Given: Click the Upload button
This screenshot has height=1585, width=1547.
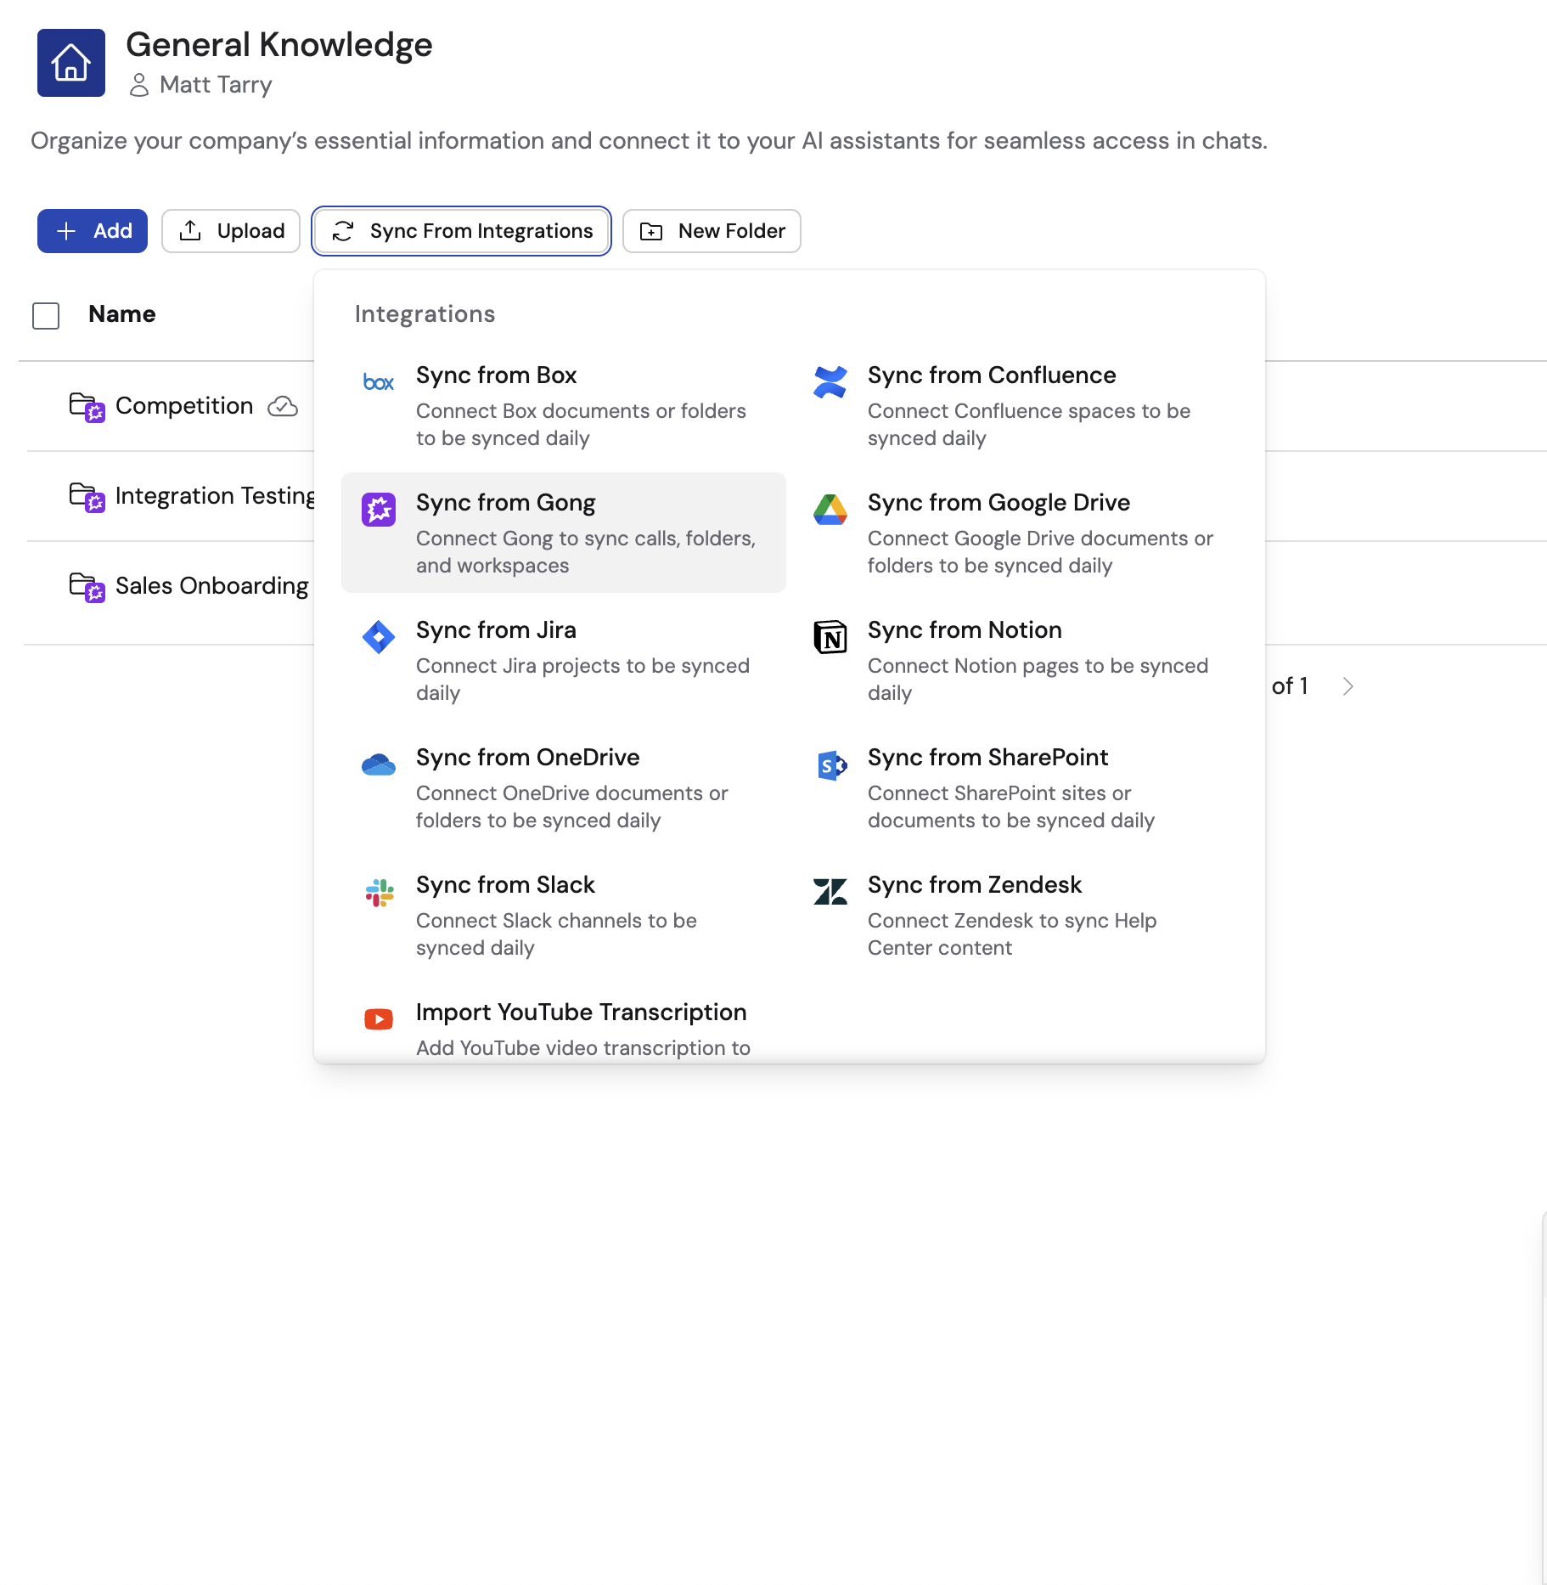Looking at the screenshot, I should click(231, 231).
